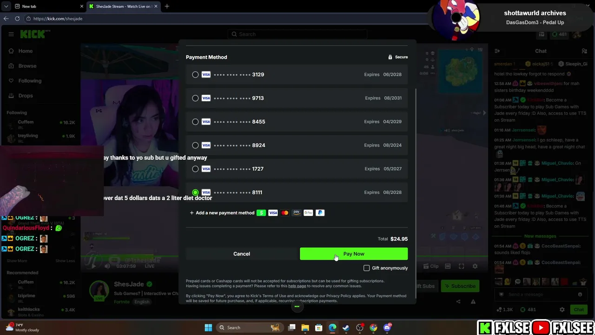Select the Visa card ending in 1727
Screen dimensions: 595x335
point(297,169)
